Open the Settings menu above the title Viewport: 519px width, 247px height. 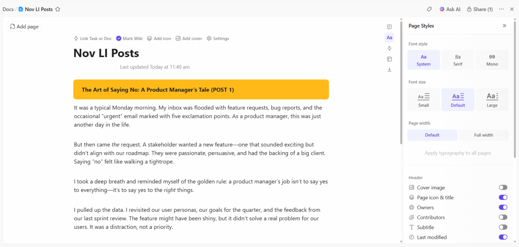coord(218,38)
